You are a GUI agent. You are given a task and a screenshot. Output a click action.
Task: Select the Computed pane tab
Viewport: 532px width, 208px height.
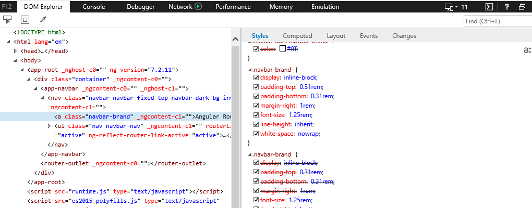(x=297, y=36)
